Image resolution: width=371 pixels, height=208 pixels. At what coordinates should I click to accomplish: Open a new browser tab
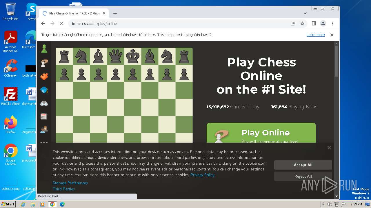(x=115, y=13)
